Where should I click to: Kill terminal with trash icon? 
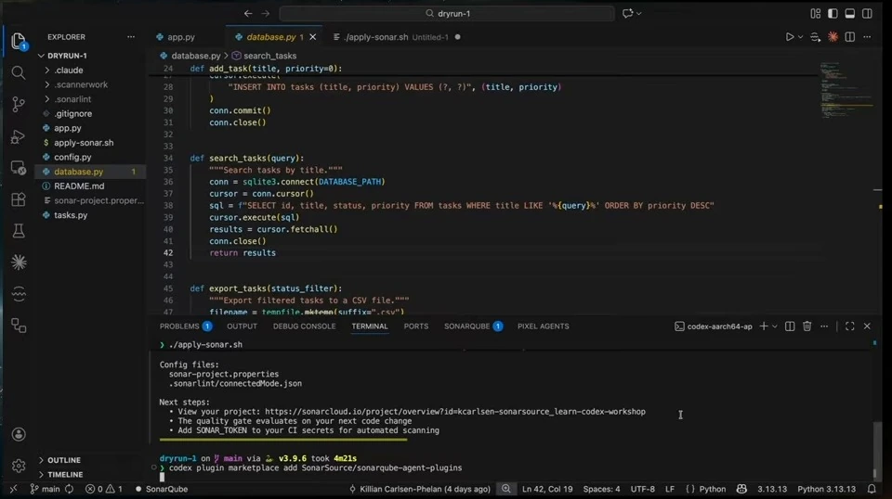point(807,326)
